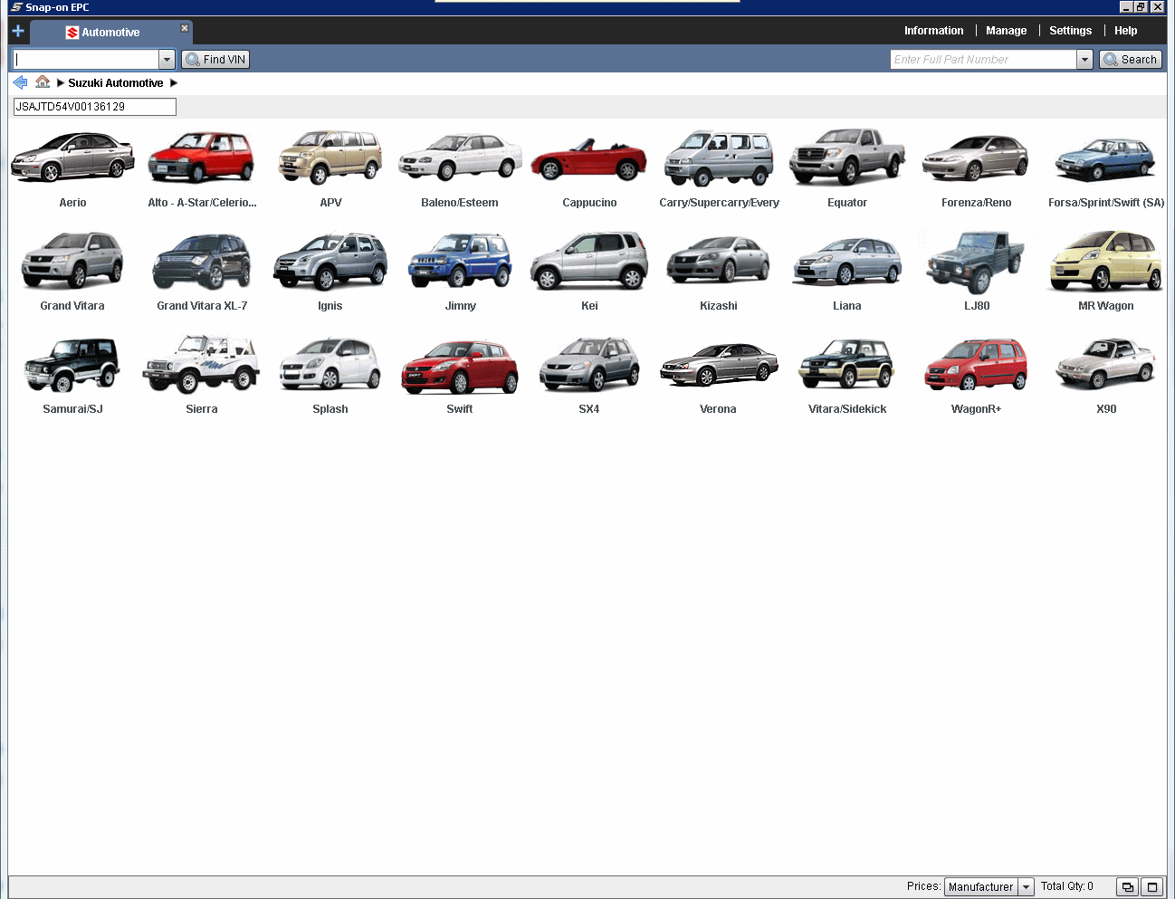The image size is (1175, 899).
Task: Open part number history dropdown arrow
Action: coord(1084,60)
